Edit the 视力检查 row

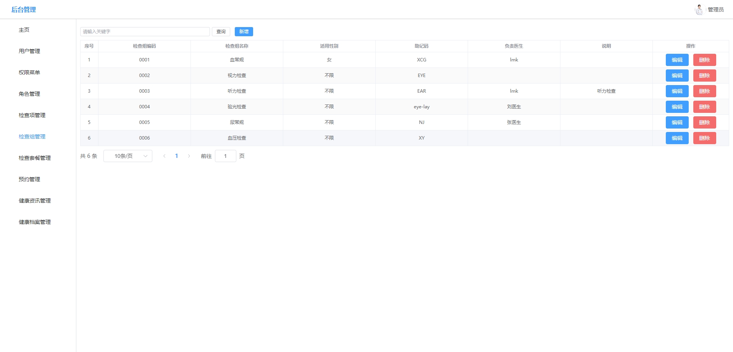click(677, 76)
